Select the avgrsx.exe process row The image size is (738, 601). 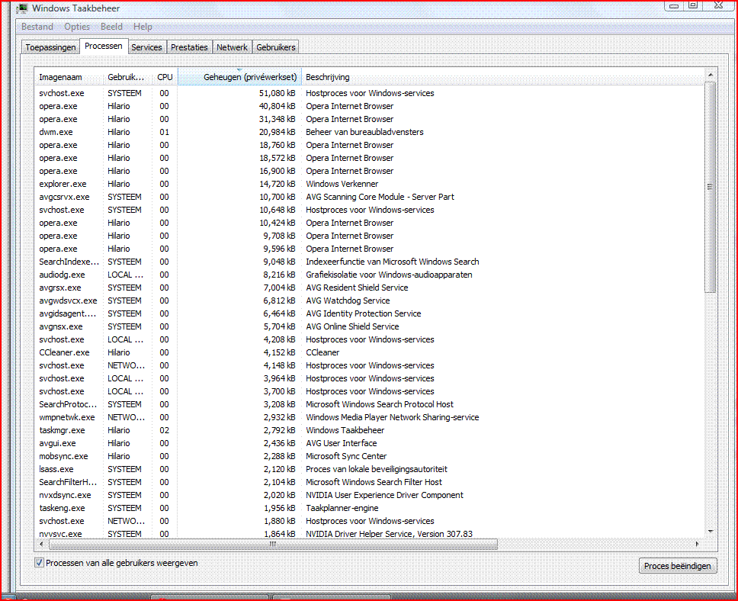pyautogui.click(x=369, y=288)
